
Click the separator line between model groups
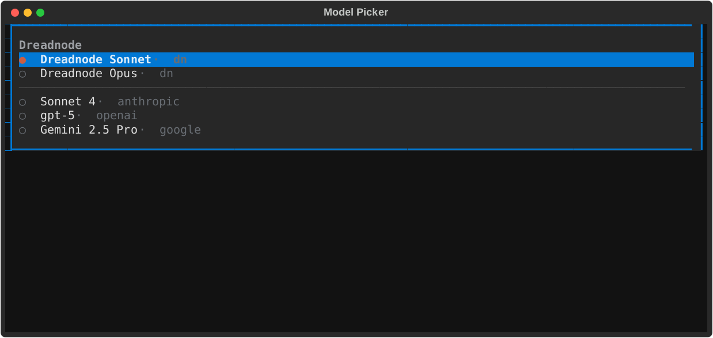coord(351,87)
